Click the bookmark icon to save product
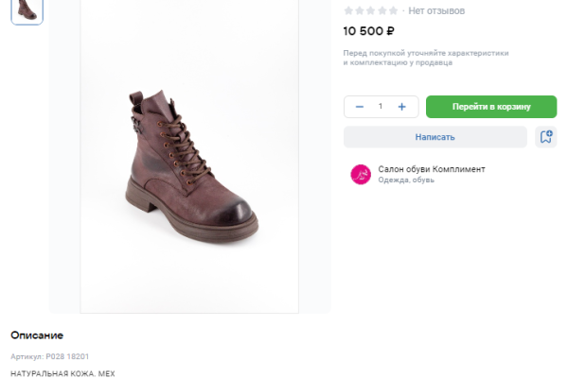Screen dimensions: 568x378 click(x=545, y=137)
